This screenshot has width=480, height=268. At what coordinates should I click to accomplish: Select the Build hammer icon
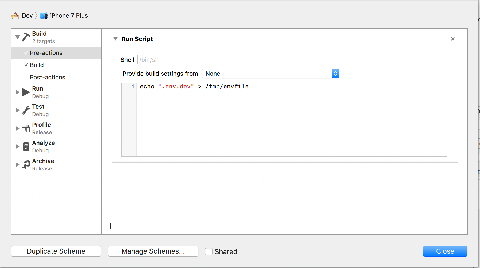(25, 37)
